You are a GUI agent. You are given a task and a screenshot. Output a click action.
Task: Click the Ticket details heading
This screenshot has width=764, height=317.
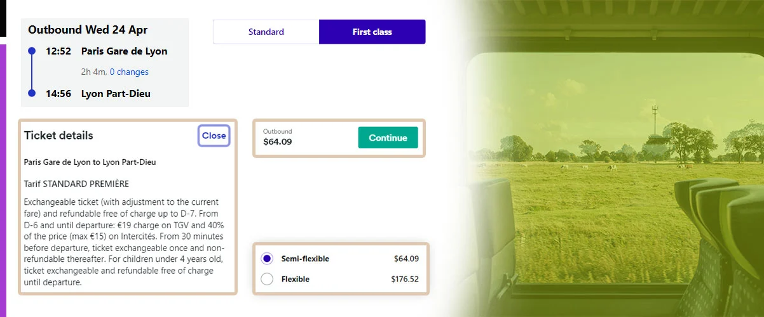[x=58, y=136]
